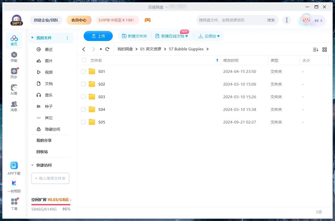Check the box for folder S01
The width and height of the screenshot is (335, 221).
(83, 71)
